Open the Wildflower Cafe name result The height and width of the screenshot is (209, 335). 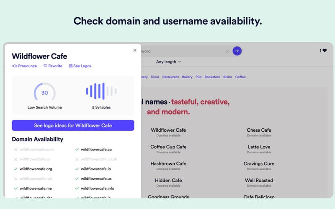168,130
